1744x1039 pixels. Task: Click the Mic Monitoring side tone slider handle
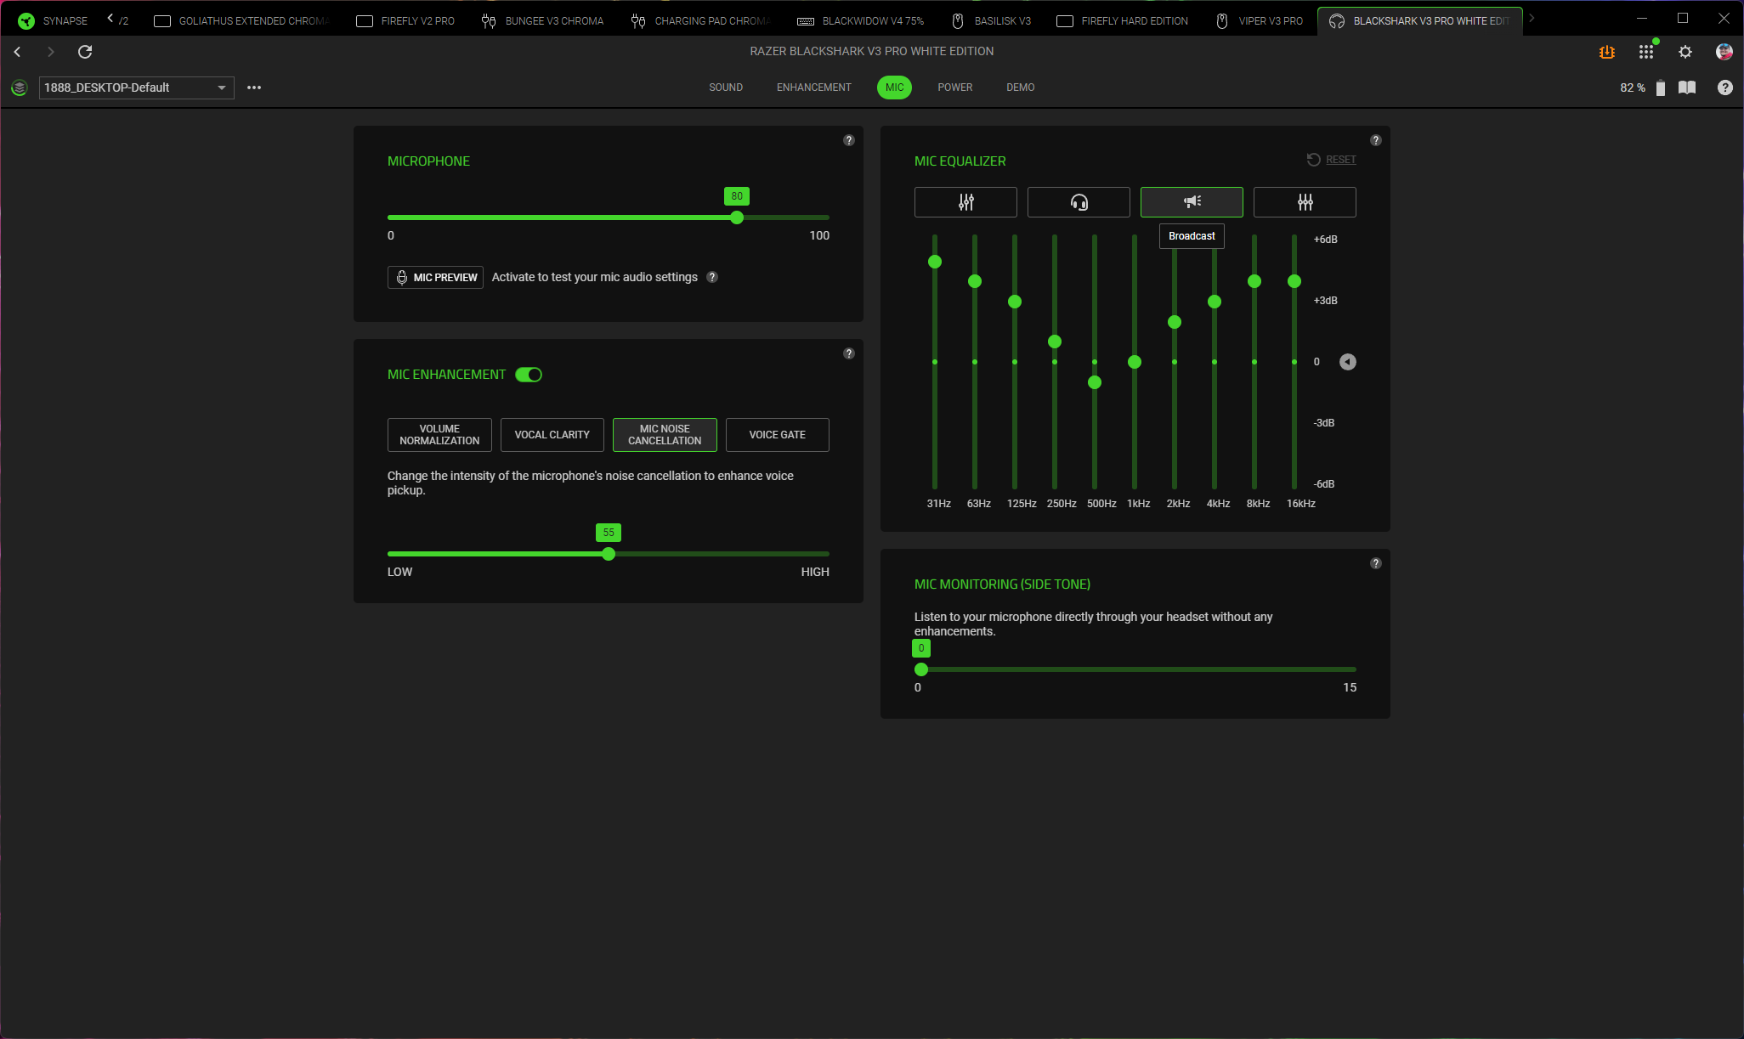(921, 669)
